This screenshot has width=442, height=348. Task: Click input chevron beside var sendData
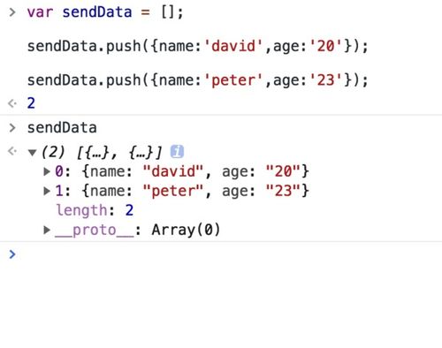tap(12, 12)
